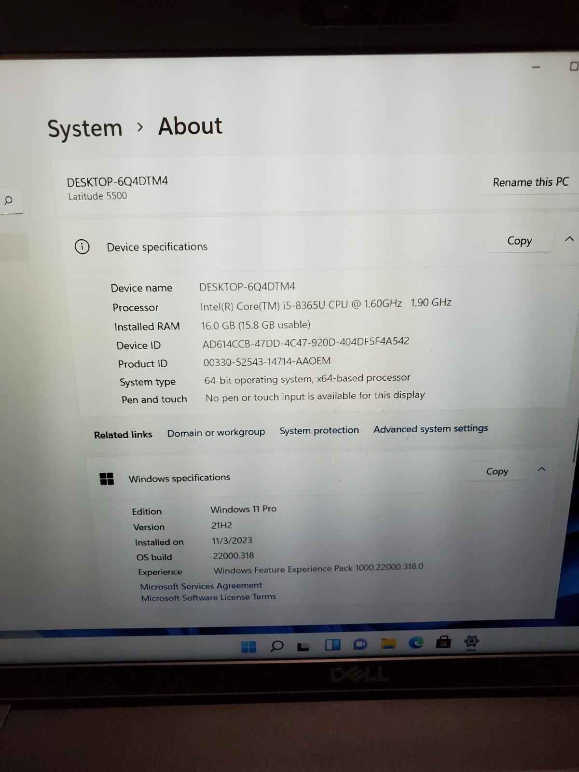The height and width of the screenshot is (772, 579).
Task: Click Latitude 5500 model text
Action: tap(97, 196)
